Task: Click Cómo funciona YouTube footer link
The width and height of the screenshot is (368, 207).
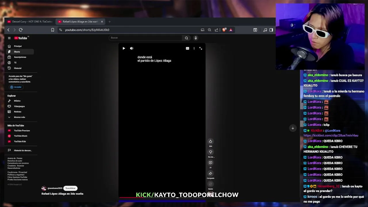Action: [17, 177]
